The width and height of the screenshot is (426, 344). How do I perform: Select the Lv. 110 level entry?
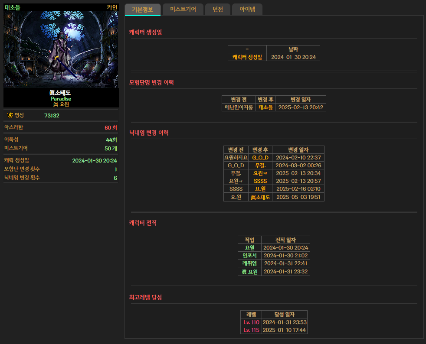(x=251, y=322)
